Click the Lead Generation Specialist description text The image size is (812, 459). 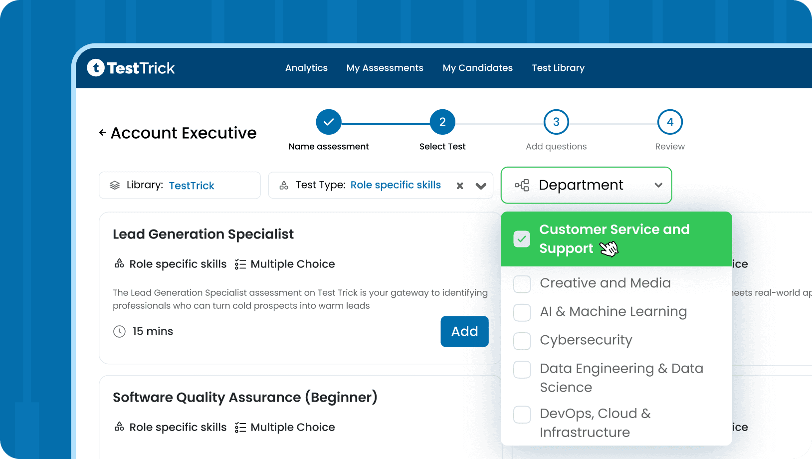tap(300, 299)
